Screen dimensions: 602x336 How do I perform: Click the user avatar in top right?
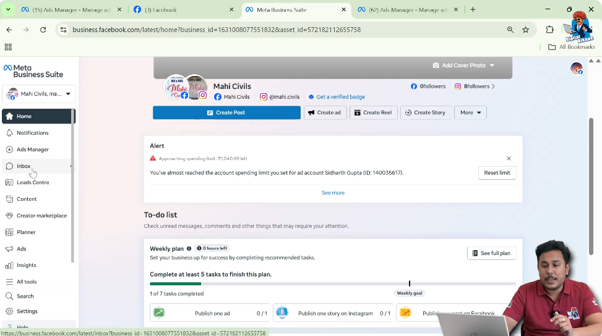pos(576,69)
